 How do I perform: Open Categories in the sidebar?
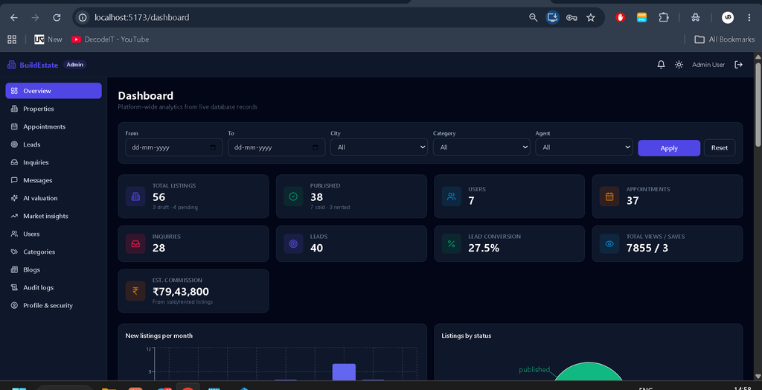click(x=54, y=252)
